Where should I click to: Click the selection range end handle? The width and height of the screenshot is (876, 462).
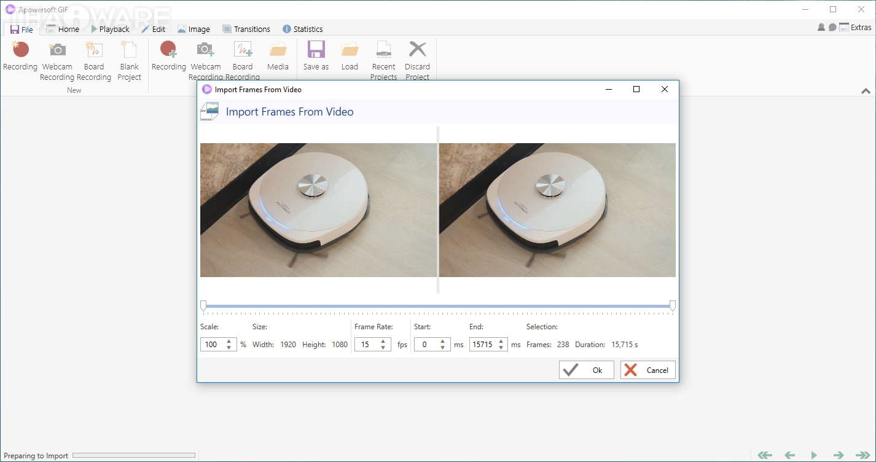click(673, 305)
